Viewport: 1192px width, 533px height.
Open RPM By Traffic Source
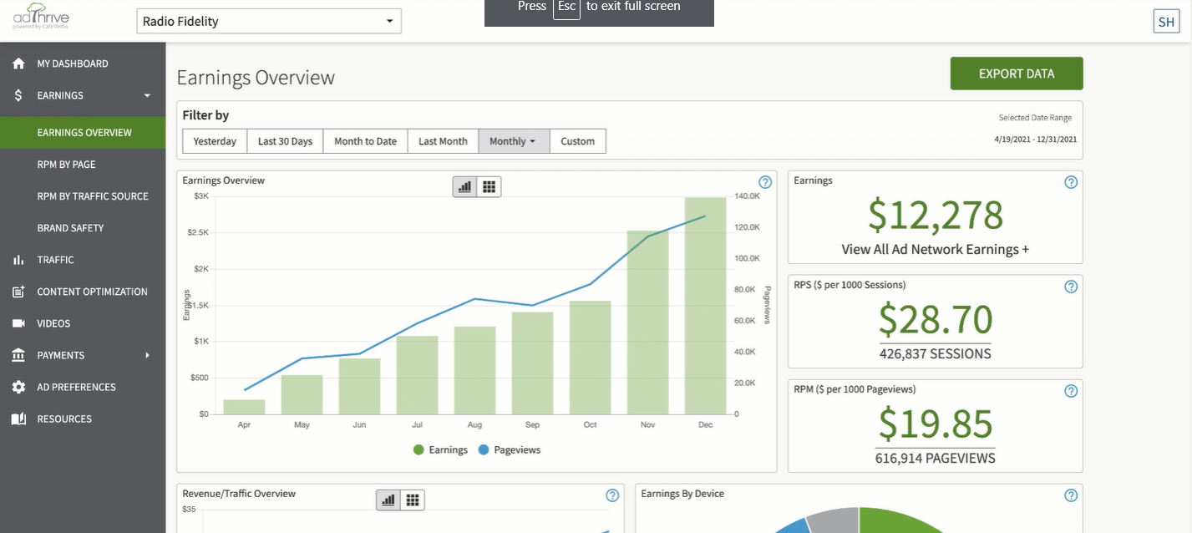click(x=93, y=196)
